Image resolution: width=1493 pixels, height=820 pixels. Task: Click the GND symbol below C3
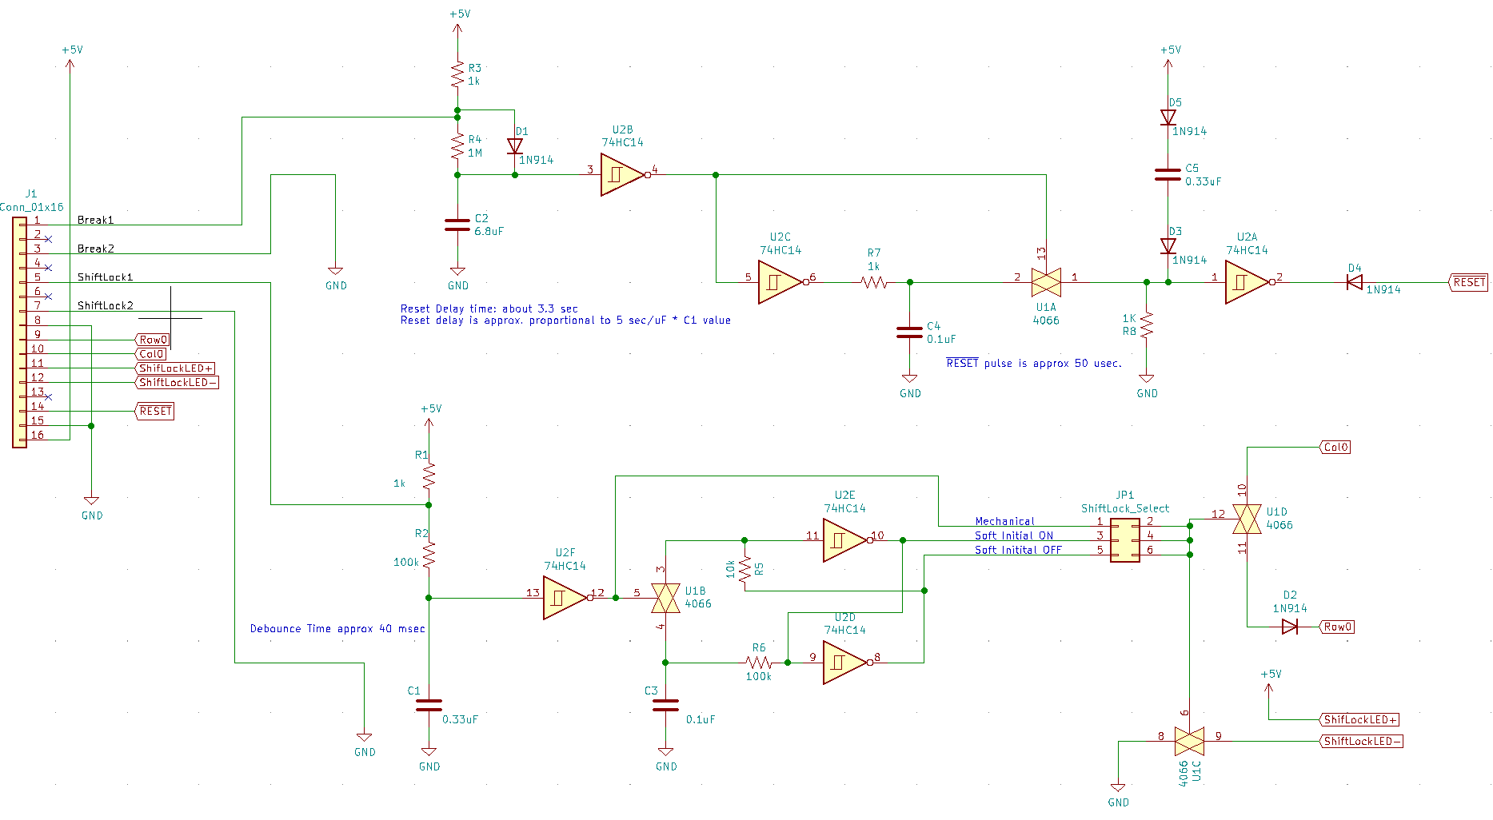[x=666, y=759]
